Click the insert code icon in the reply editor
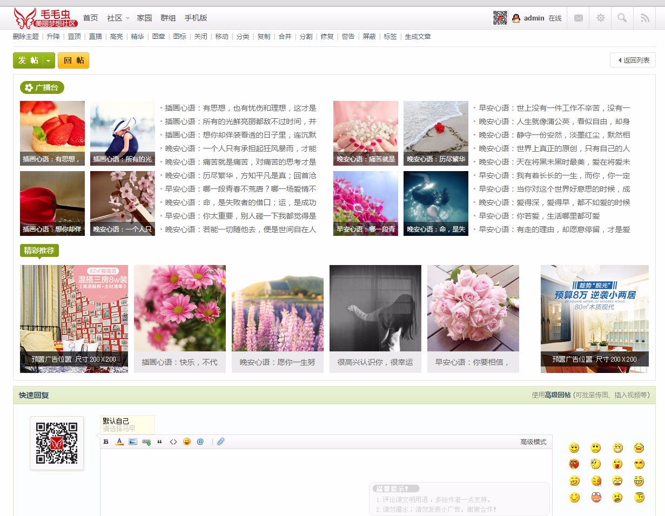The width and height of the screenshot is (665, 516). tap(173, 442)
